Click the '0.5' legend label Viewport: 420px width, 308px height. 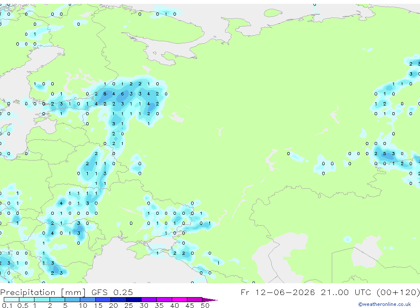[x=23, y=305]
